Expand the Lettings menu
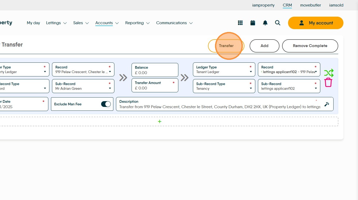The image size is (358, 200). [56, 23]
